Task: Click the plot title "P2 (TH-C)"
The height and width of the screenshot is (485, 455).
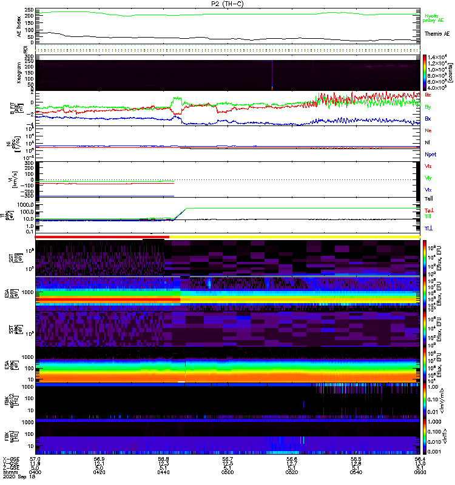Action: [x=227, y=4]
